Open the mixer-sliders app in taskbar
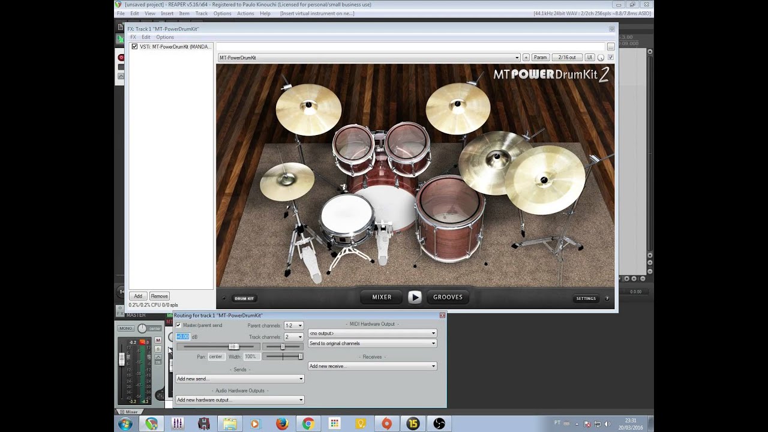Image resolution: width=768 pixels, height=432 pixels. click(x=178, y=424)
